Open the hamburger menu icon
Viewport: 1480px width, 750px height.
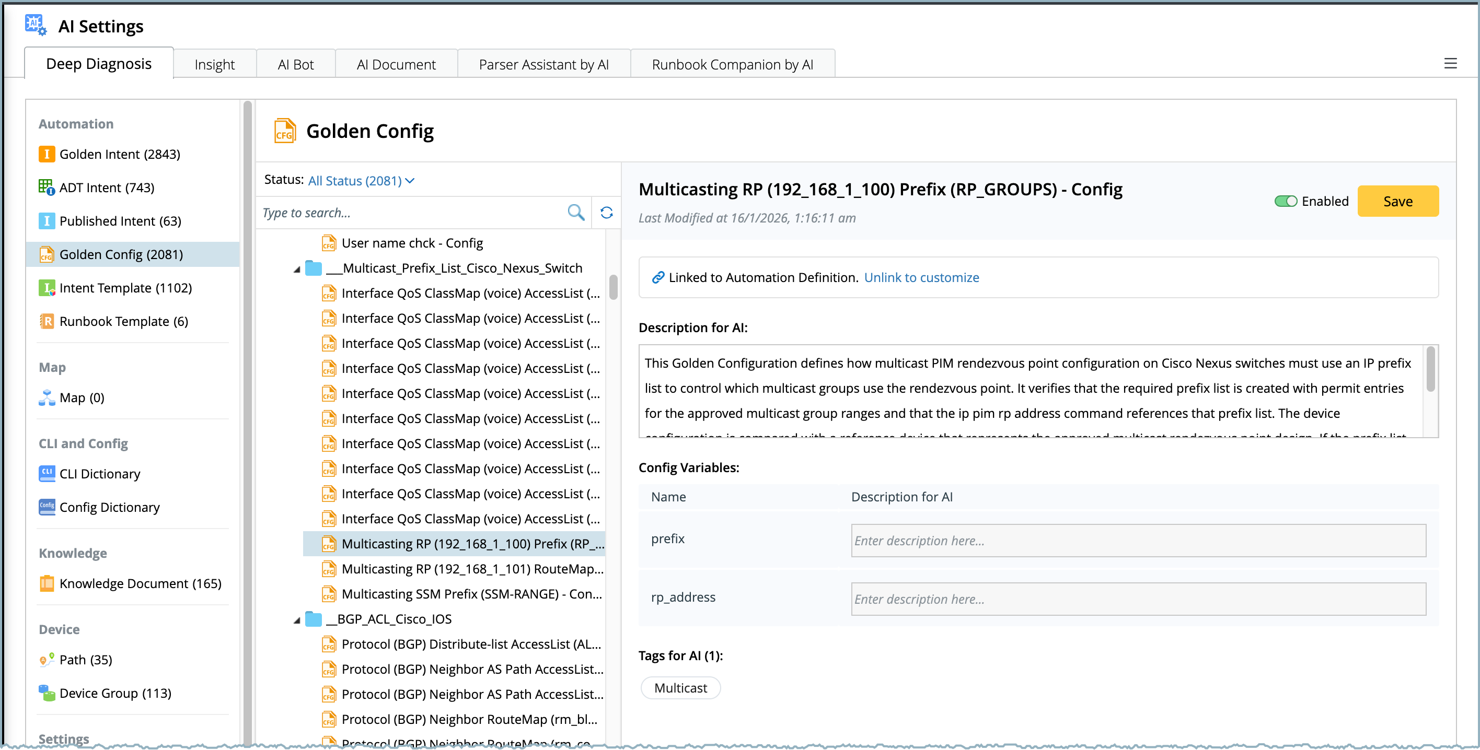click(x=1450, y=64)
